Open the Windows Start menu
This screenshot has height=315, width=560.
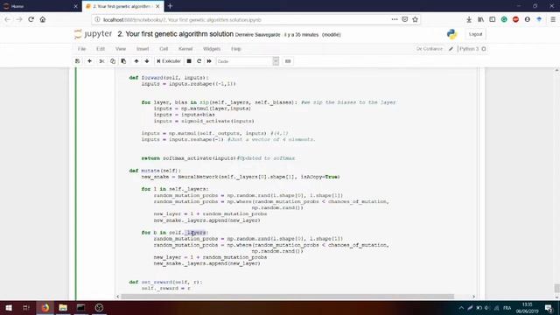[x=9, y=307]
